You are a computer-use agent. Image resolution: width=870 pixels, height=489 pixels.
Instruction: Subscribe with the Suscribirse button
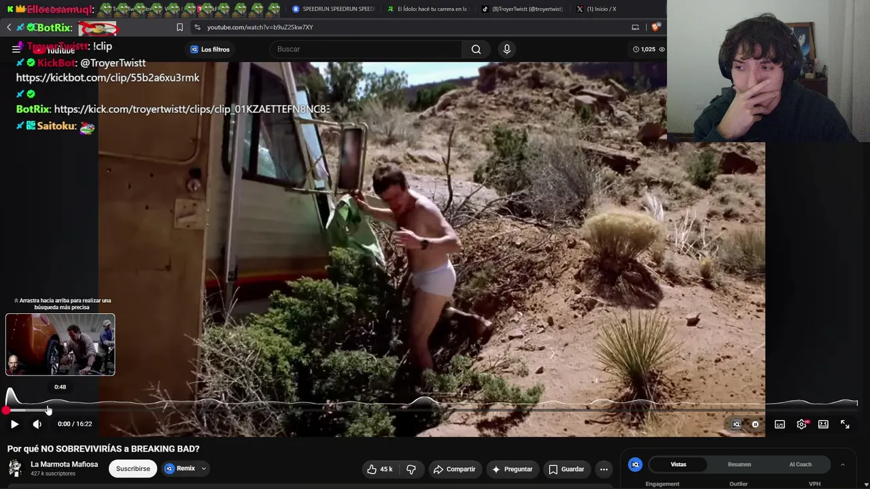133,469
